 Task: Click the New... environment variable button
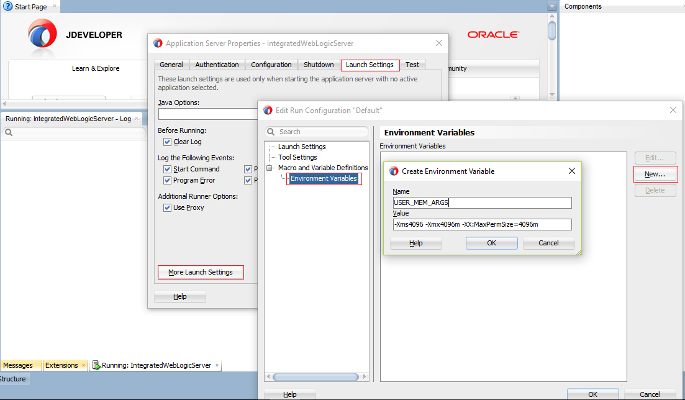click(655, 174)
